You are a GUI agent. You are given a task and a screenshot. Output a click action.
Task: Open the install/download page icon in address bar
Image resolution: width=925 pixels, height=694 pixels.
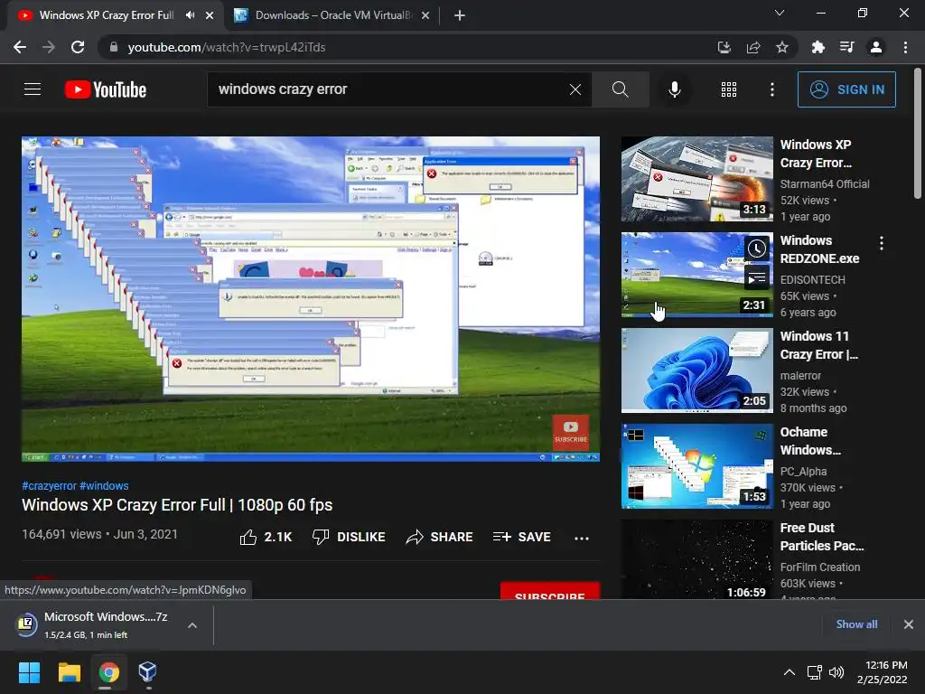[x=724, y=47]
